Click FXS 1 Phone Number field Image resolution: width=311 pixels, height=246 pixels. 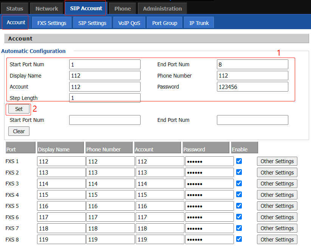pos(110,161)
